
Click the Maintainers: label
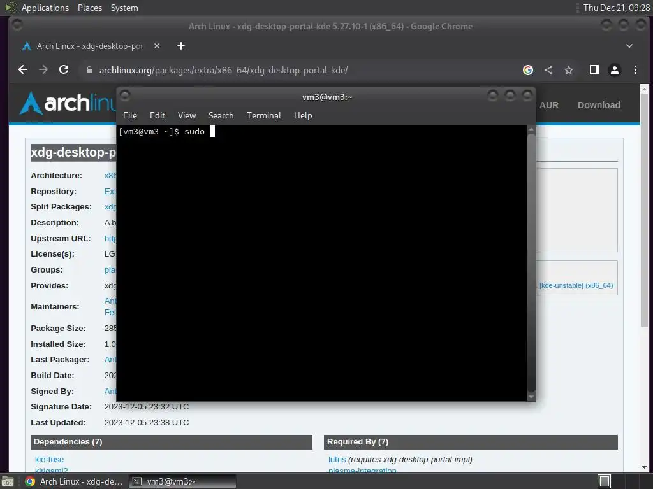(x=55, y=307)
